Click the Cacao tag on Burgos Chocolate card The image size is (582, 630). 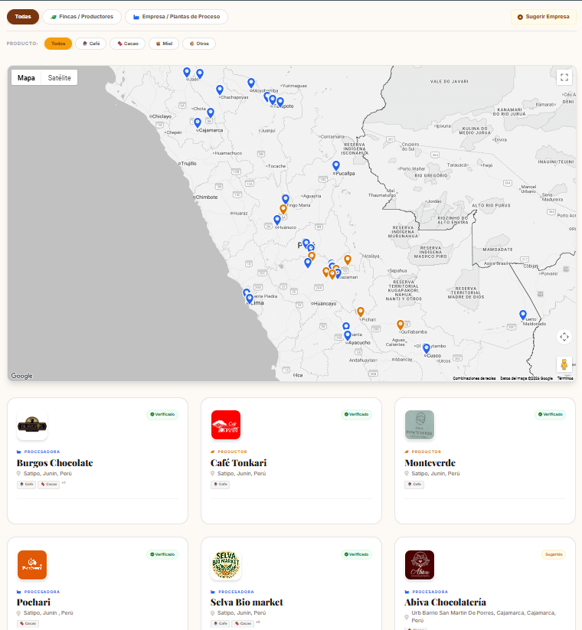49,485
